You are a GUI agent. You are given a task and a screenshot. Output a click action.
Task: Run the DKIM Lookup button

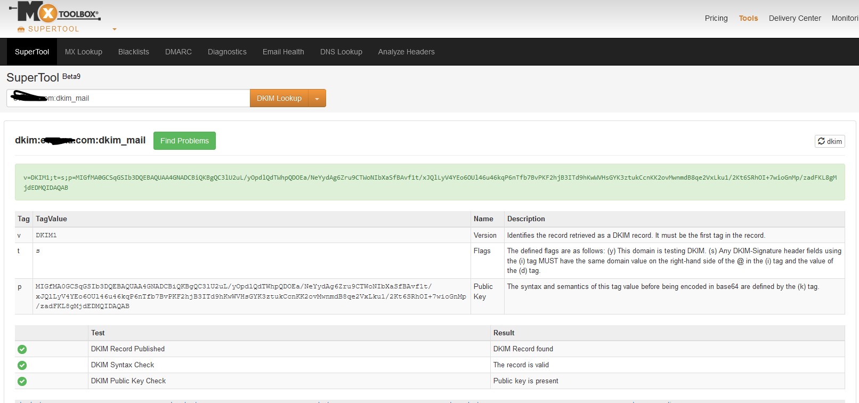pyautogui.click(x=279, y=99)
